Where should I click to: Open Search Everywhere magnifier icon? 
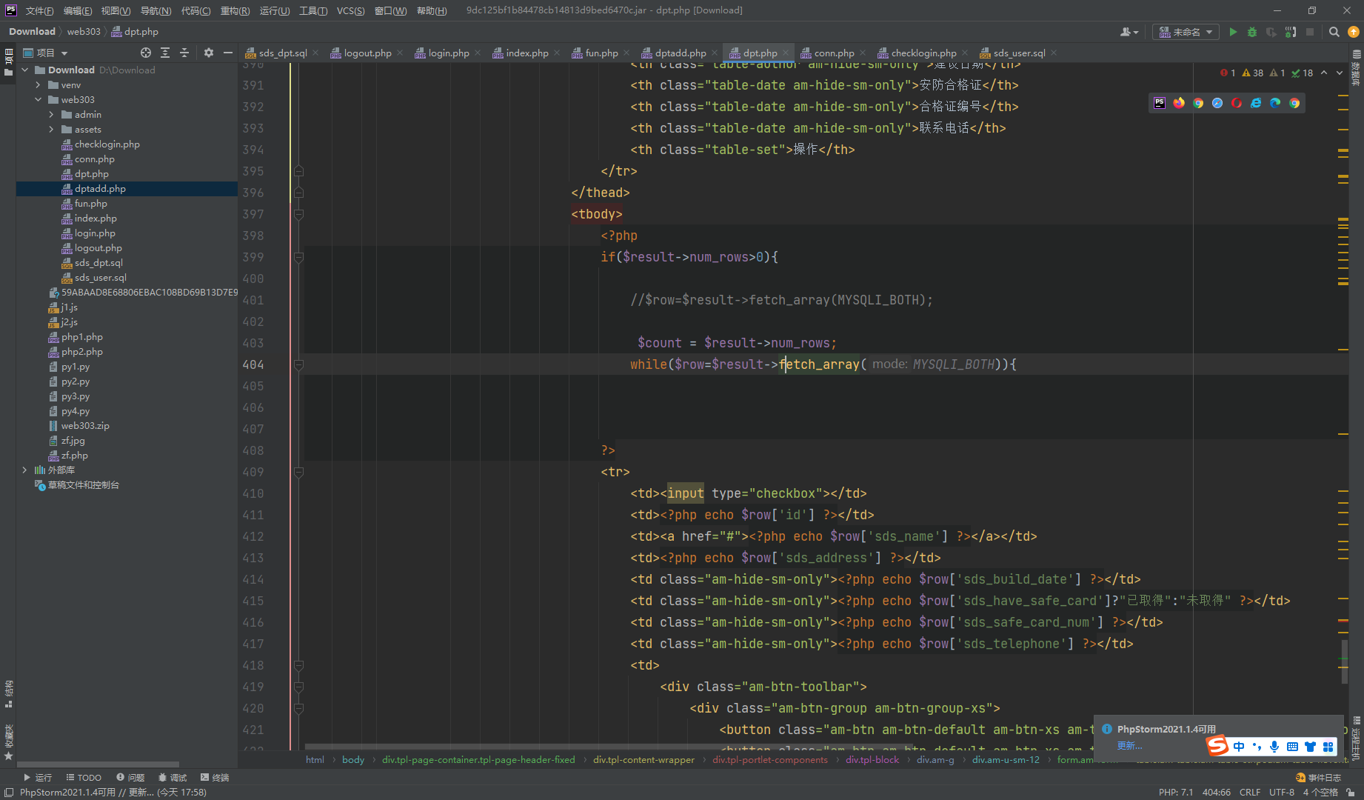1334,32
